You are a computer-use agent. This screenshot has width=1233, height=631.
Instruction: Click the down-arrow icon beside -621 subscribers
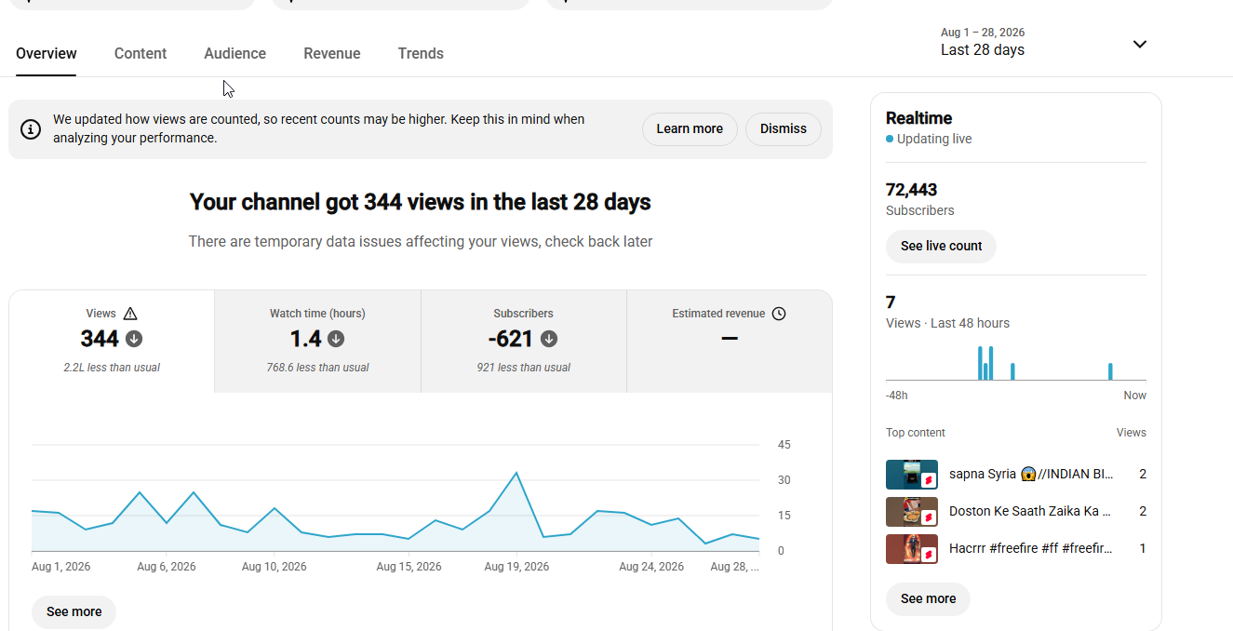click(549, 339)
